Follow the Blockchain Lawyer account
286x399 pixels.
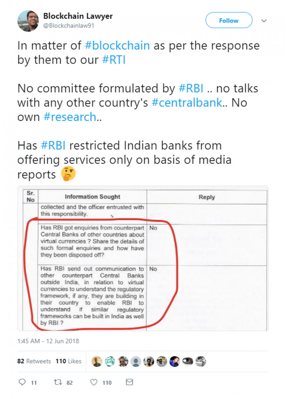point(229,20)
